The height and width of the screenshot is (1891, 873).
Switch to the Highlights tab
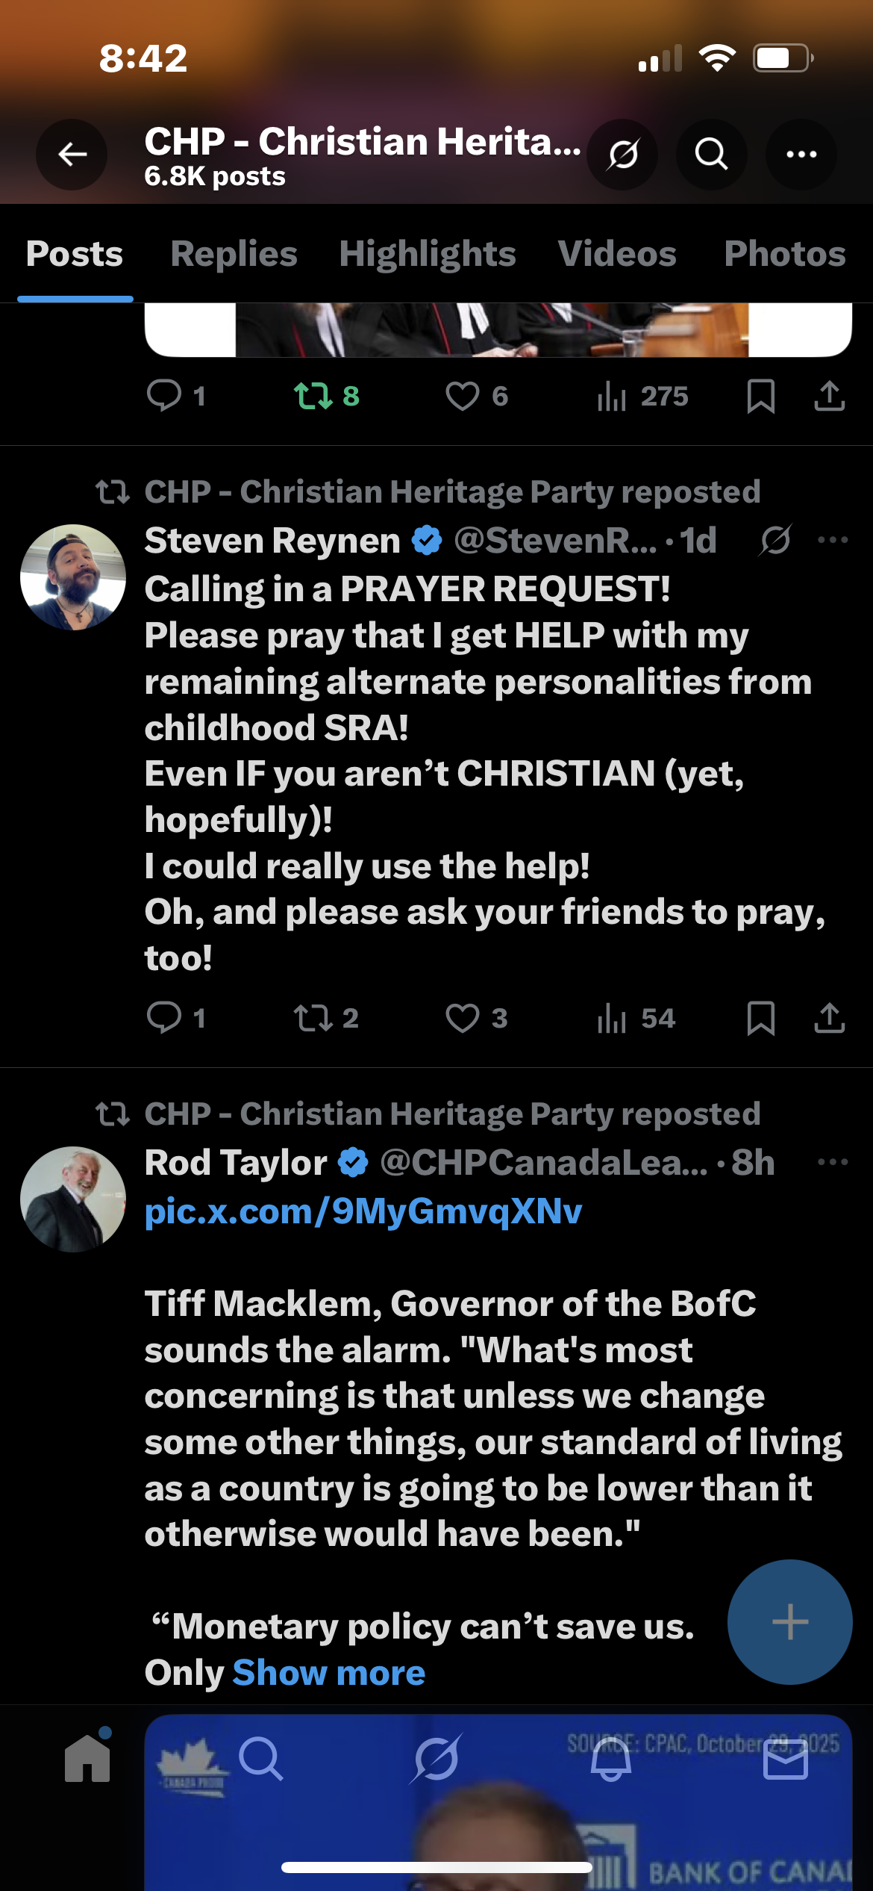point(427,254)
